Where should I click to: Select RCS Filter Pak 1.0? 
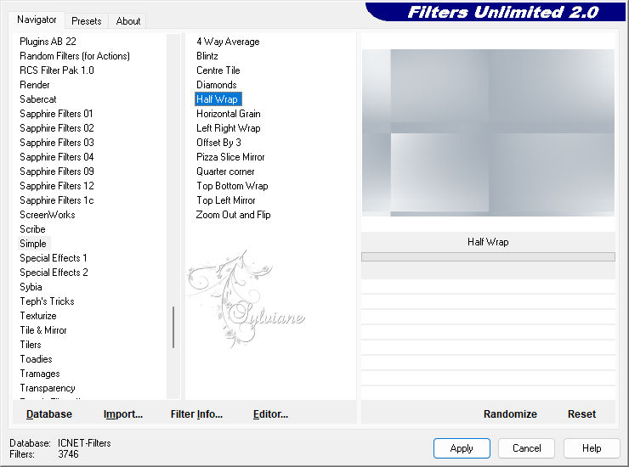point(57,70)
